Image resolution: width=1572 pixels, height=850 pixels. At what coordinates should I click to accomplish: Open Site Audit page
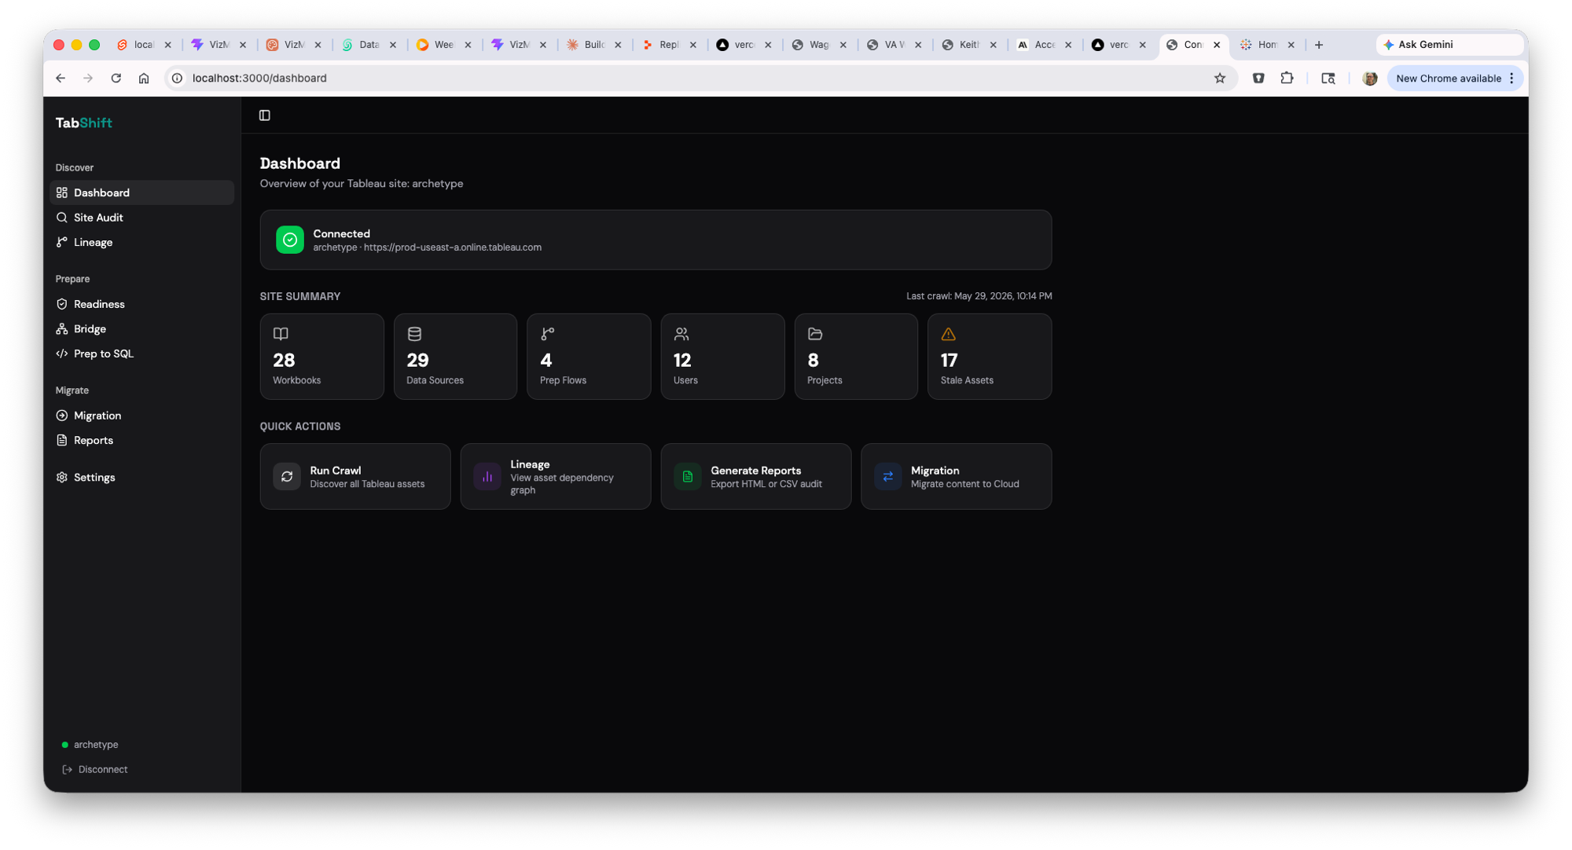point(141,218)
